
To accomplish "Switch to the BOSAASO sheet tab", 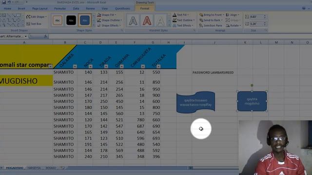I will point(51,168).
